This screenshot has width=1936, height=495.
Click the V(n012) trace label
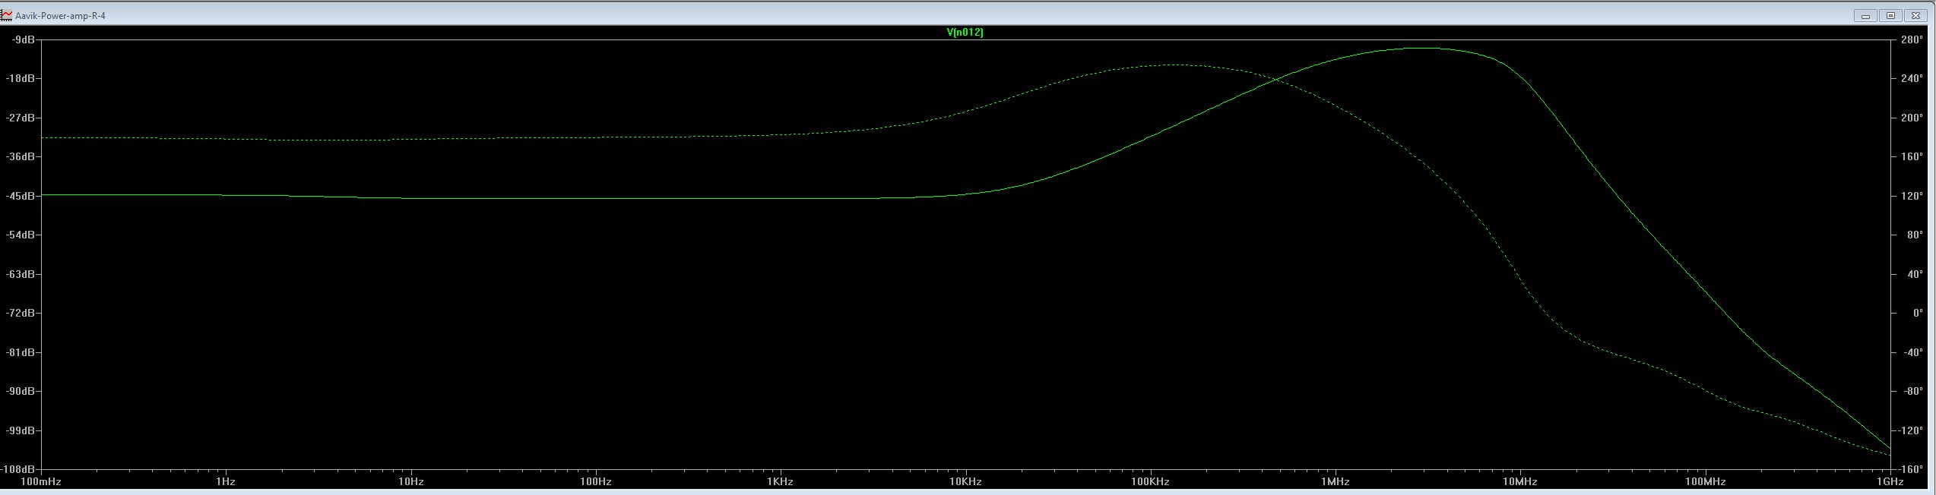(965, 32)
